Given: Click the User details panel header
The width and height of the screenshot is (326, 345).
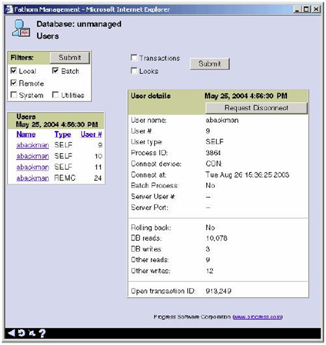Looking at the screenshot, I should [151, 96].
